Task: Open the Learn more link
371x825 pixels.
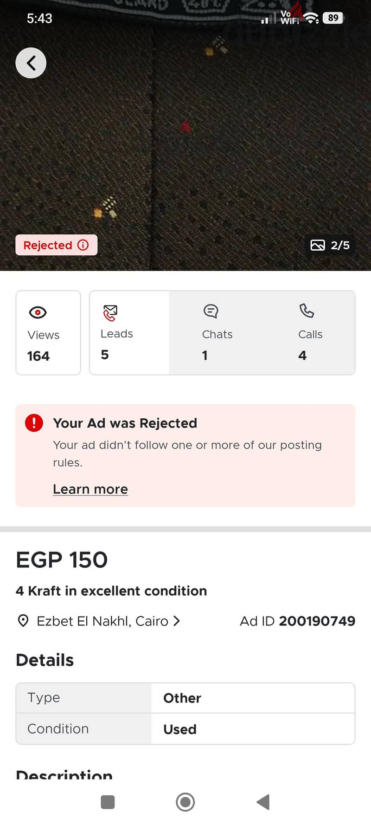Action: coord(90,489)
